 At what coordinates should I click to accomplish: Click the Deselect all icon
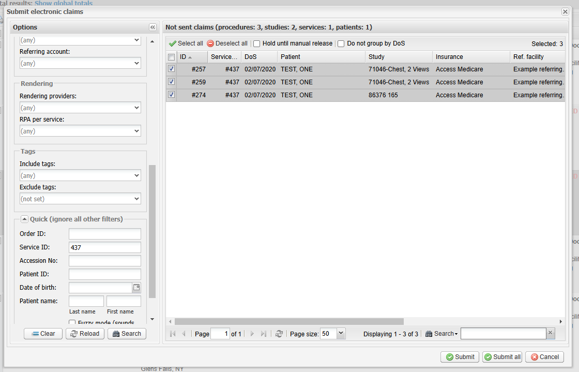(210, 44)
